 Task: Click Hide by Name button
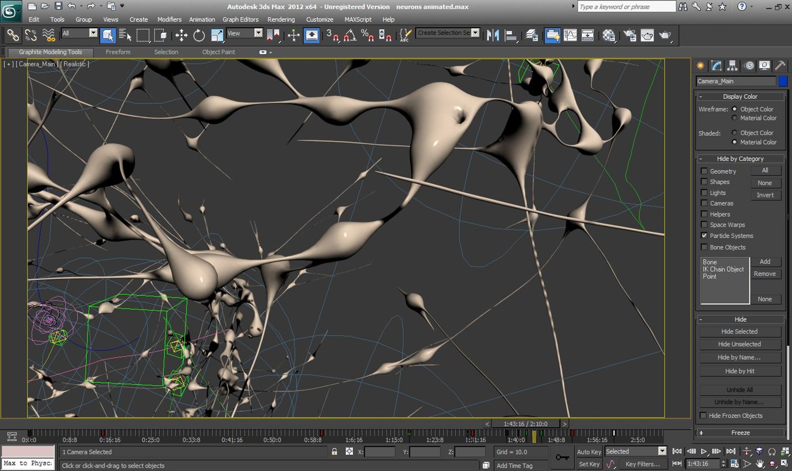tap(740, 357)
